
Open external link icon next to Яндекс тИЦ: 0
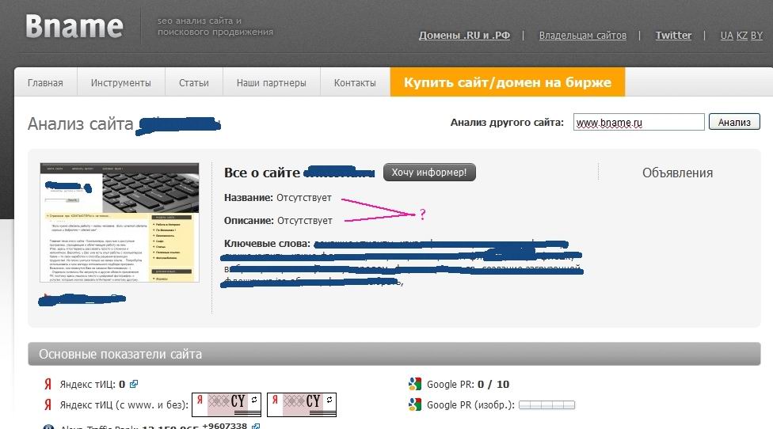[x=134, y=384]
